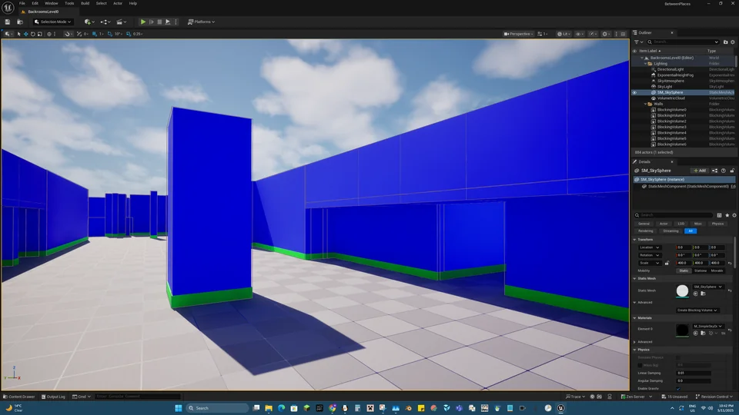This screenshot has width=739, height=415.
Task: Toggle the world/local coordinate globe icon
Action: click(x=49, y=34)
